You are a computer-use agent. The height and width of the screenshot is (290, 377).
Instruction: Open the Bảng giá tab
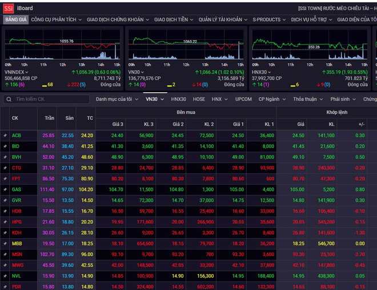[x=15, y=19]
